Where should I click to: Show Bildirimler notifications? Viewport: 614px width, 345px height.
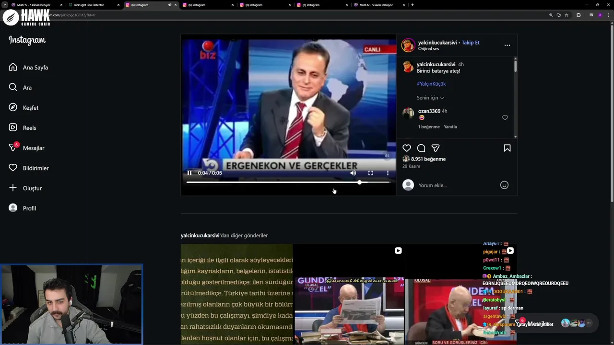[x=29, y=168]
